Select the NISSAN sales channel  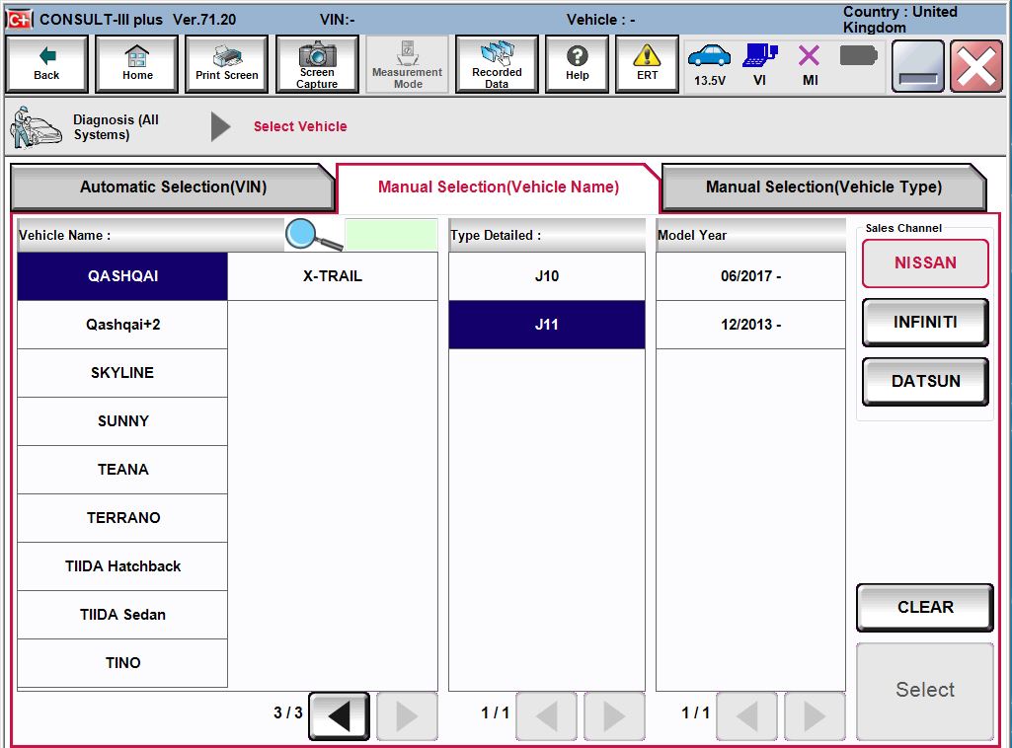coord(924,263)
